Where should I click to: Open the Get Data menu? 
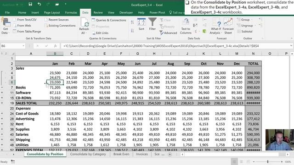(5, 26)
